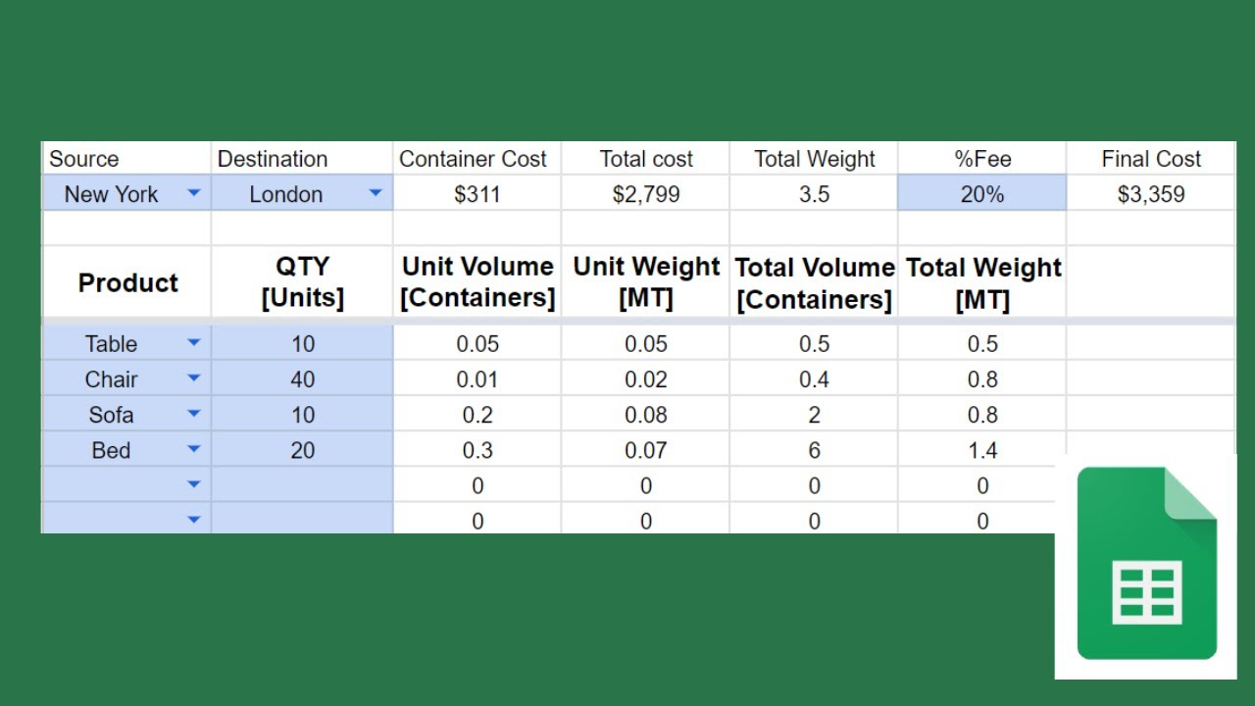This screenshot has width=1255, height=706.
Task: Click the Final Cost value $3,359
Action: tap(1150, 194)
